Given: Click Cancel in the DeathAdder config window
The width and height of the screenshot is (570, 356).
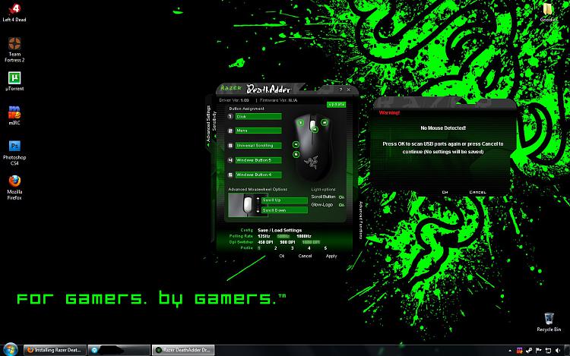Looking at the screenshot, I should (x=305, y=256).
